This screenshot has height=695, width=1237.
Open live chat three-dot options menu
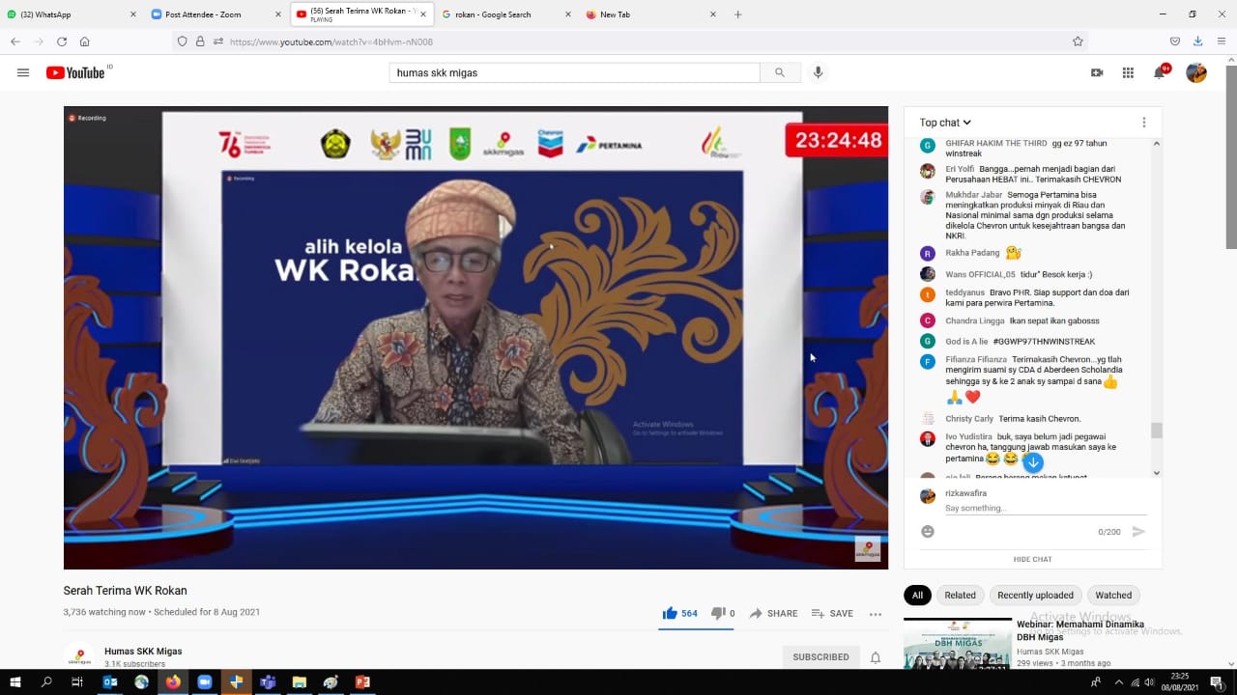tap(1143, 123)
